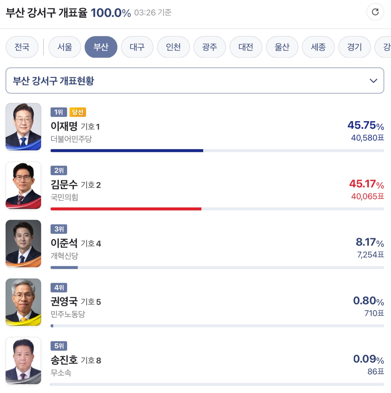
Task: Select the 울산 region tab
Action: (282, 47)
